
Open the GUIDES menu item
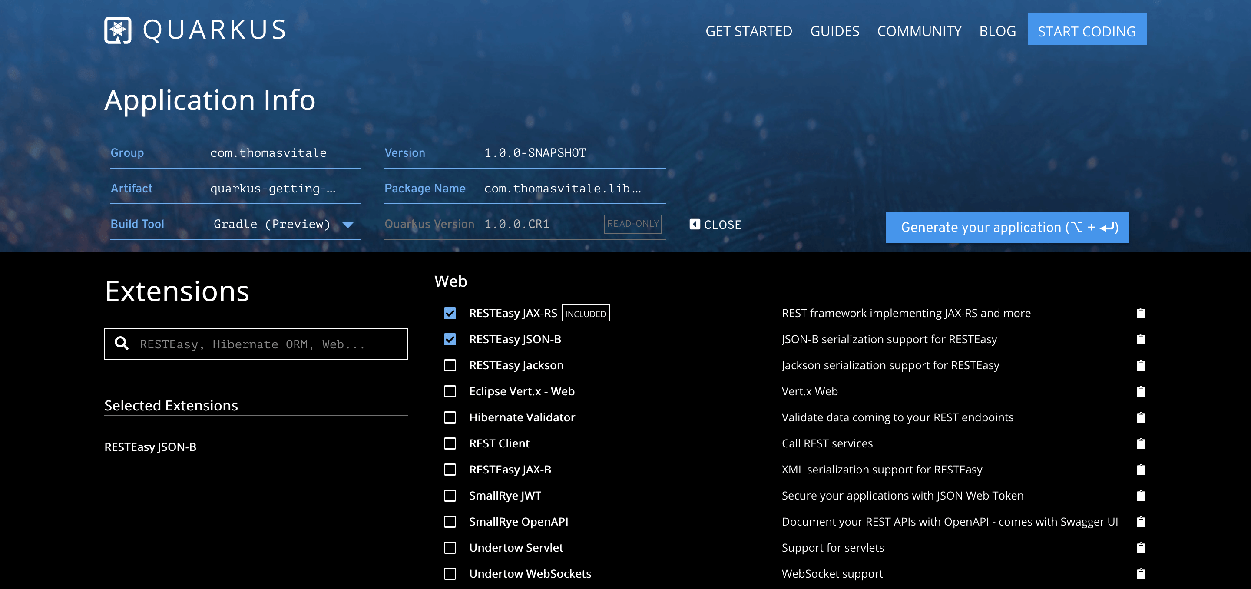tap(834, 31)
